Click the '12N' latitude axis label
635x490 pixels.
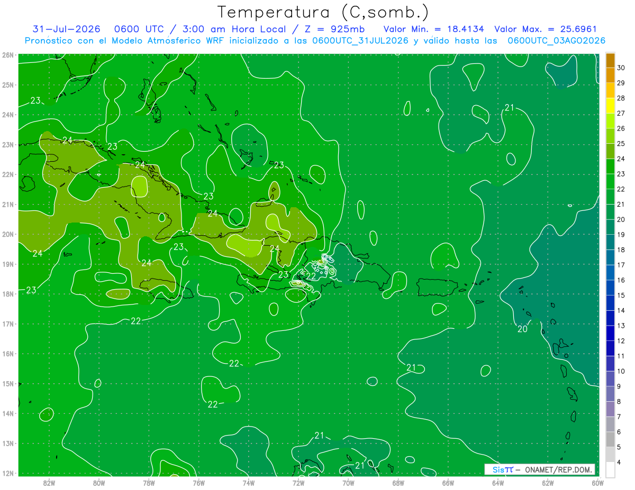[8, 473]
